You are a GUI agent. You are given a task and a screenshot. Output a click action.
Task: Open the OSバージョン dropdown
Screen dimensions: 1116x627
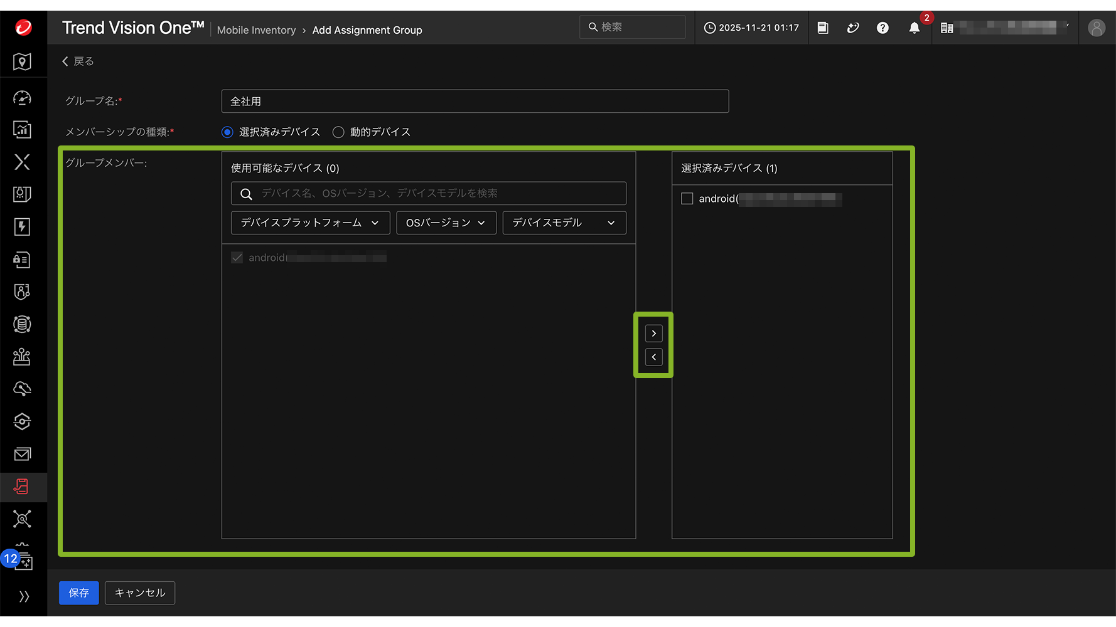point(446,223)
